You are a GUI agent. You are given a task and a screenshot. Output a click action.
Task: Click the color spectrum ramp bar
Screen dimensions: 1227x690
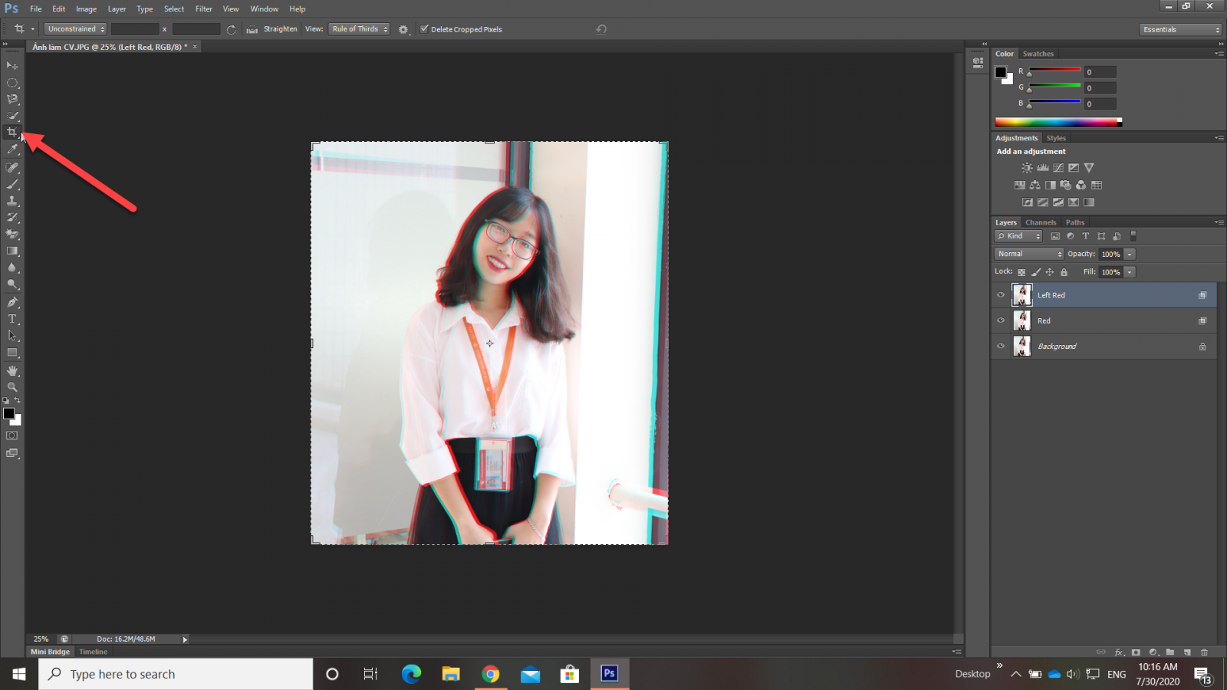(1058, 122)
